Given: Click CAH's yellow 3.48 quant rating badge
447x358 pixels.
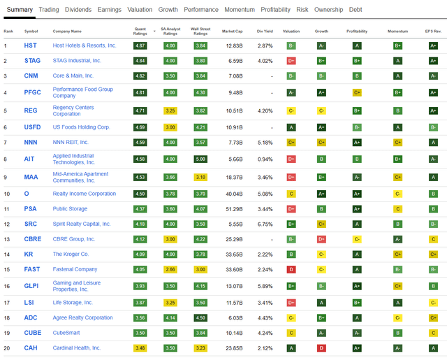Looking at the screenshot, I should click(x=140, y=348).
